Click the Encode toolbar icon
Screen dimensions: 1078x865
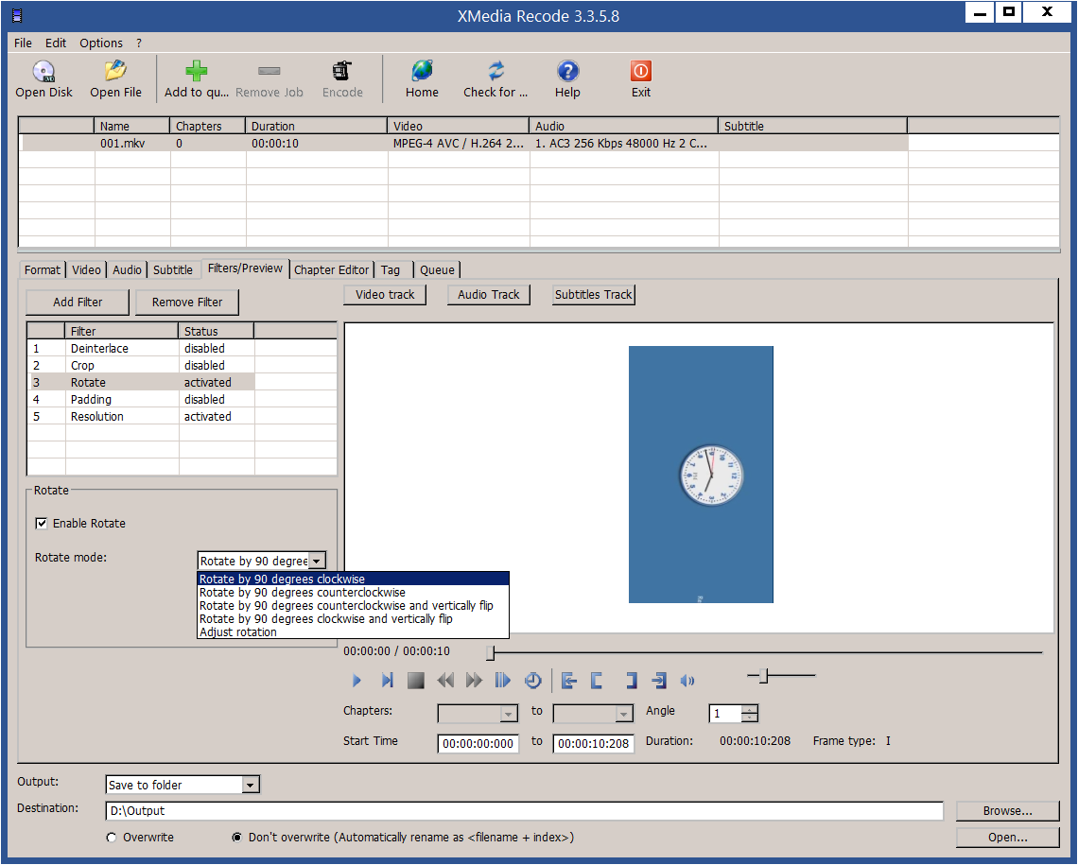point(341,72)
